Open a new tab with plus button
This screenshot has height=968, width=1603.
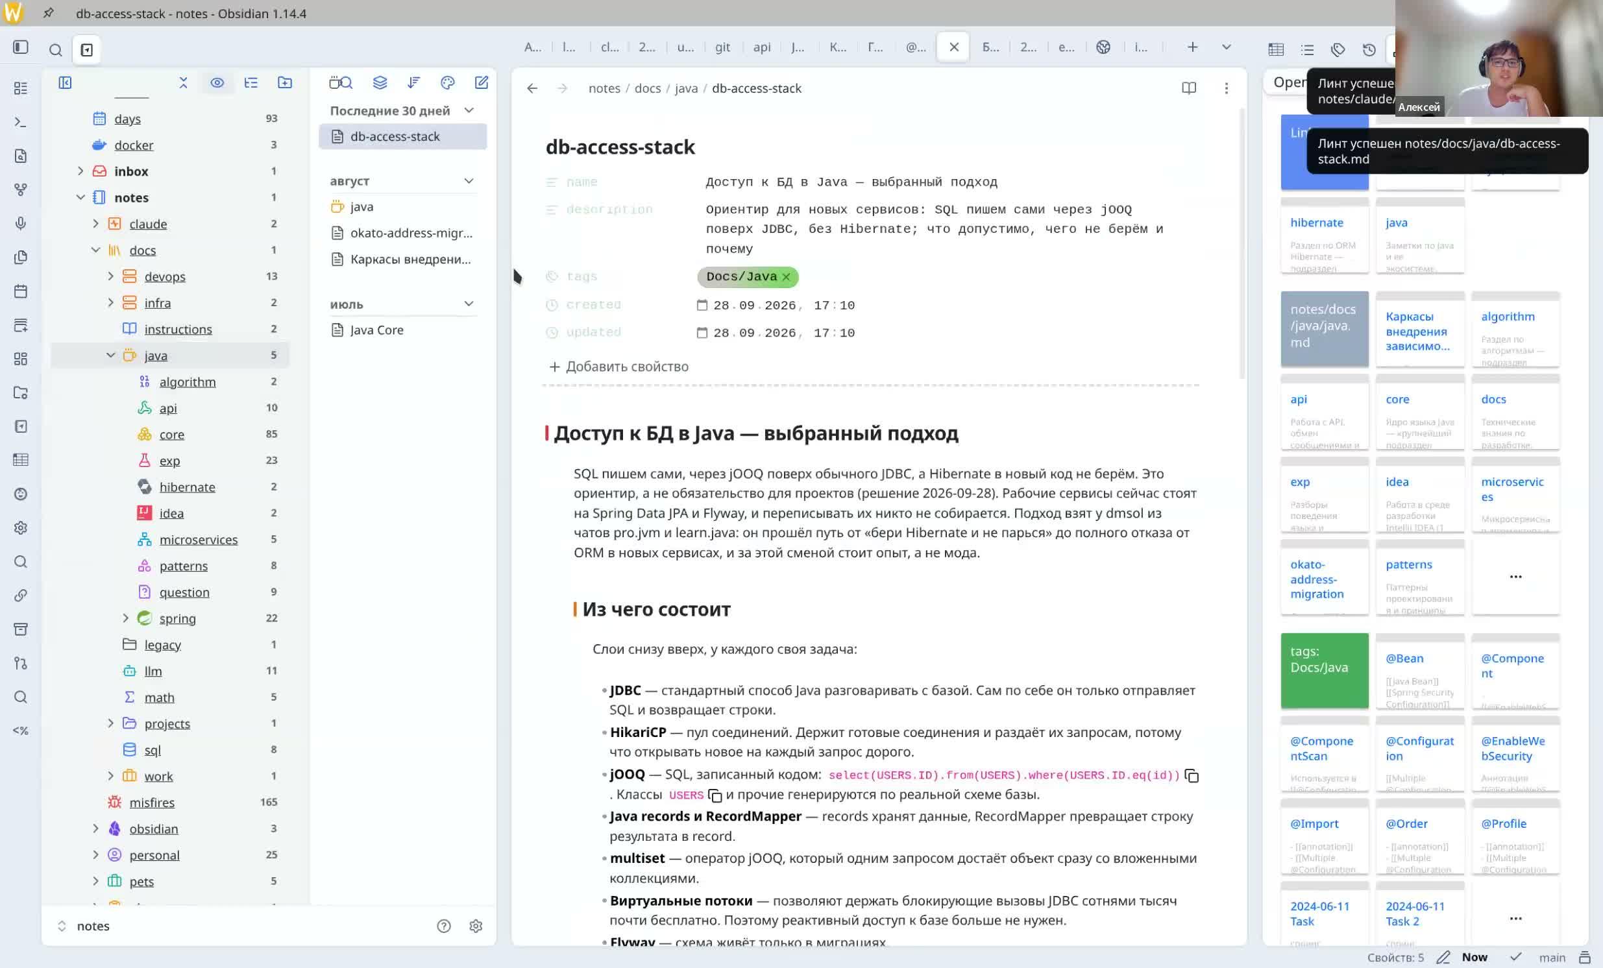1192,47
